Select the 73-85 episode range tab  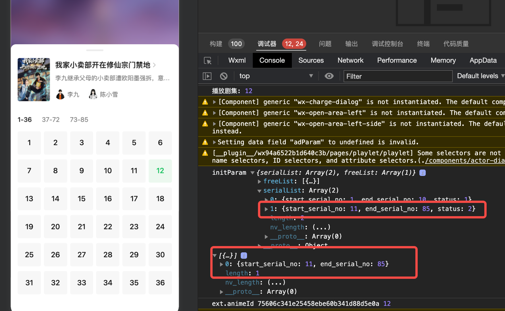[79, 120]
